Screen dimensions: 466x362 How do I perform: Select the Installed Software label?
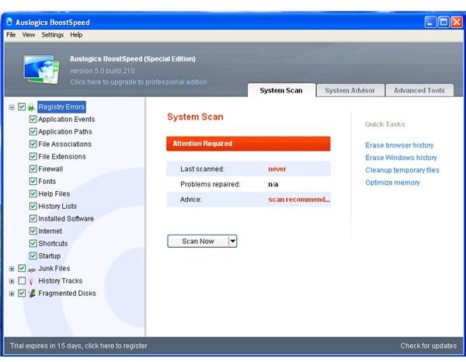66,219
